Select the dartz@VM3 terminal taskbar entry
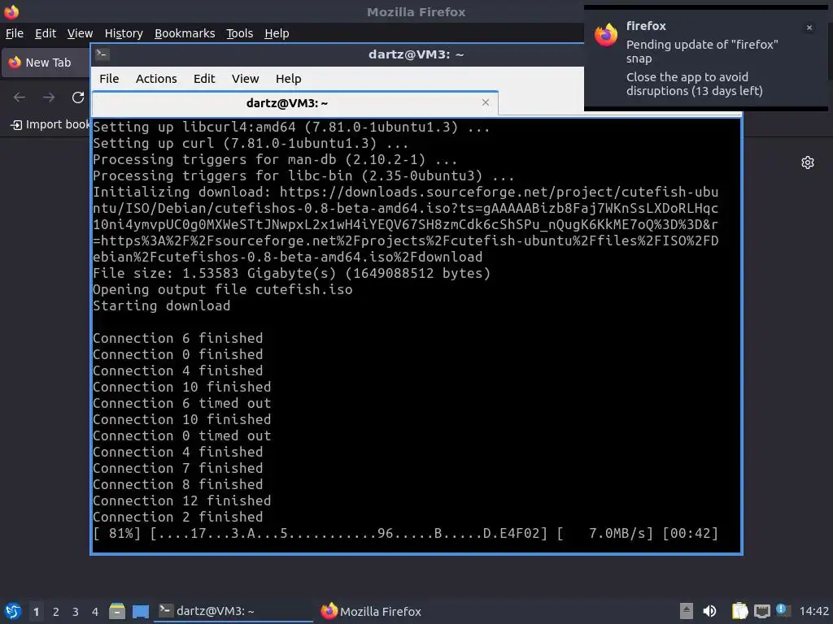The height and width of the screenshot is (624, 833). click(x=233, y=611)
